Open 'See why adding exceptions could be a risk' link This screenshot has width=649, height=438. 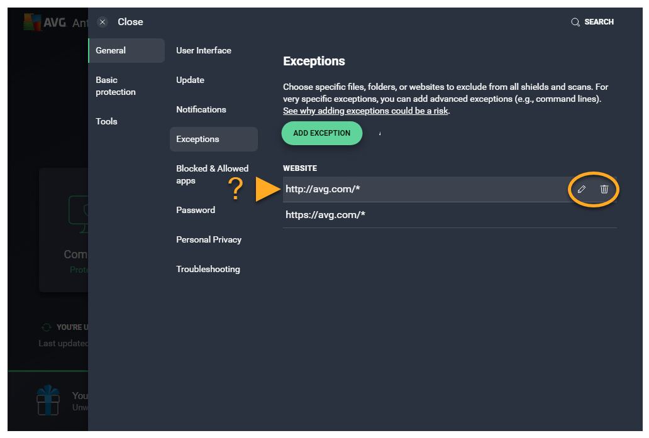click(366, 111)
